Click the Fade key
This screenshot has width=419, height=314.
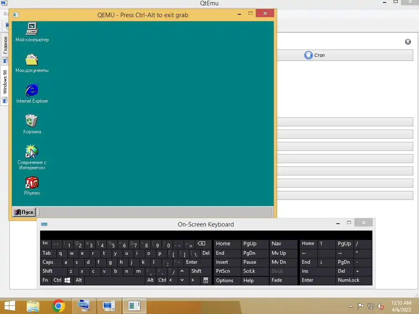click(x=284, y=280)
